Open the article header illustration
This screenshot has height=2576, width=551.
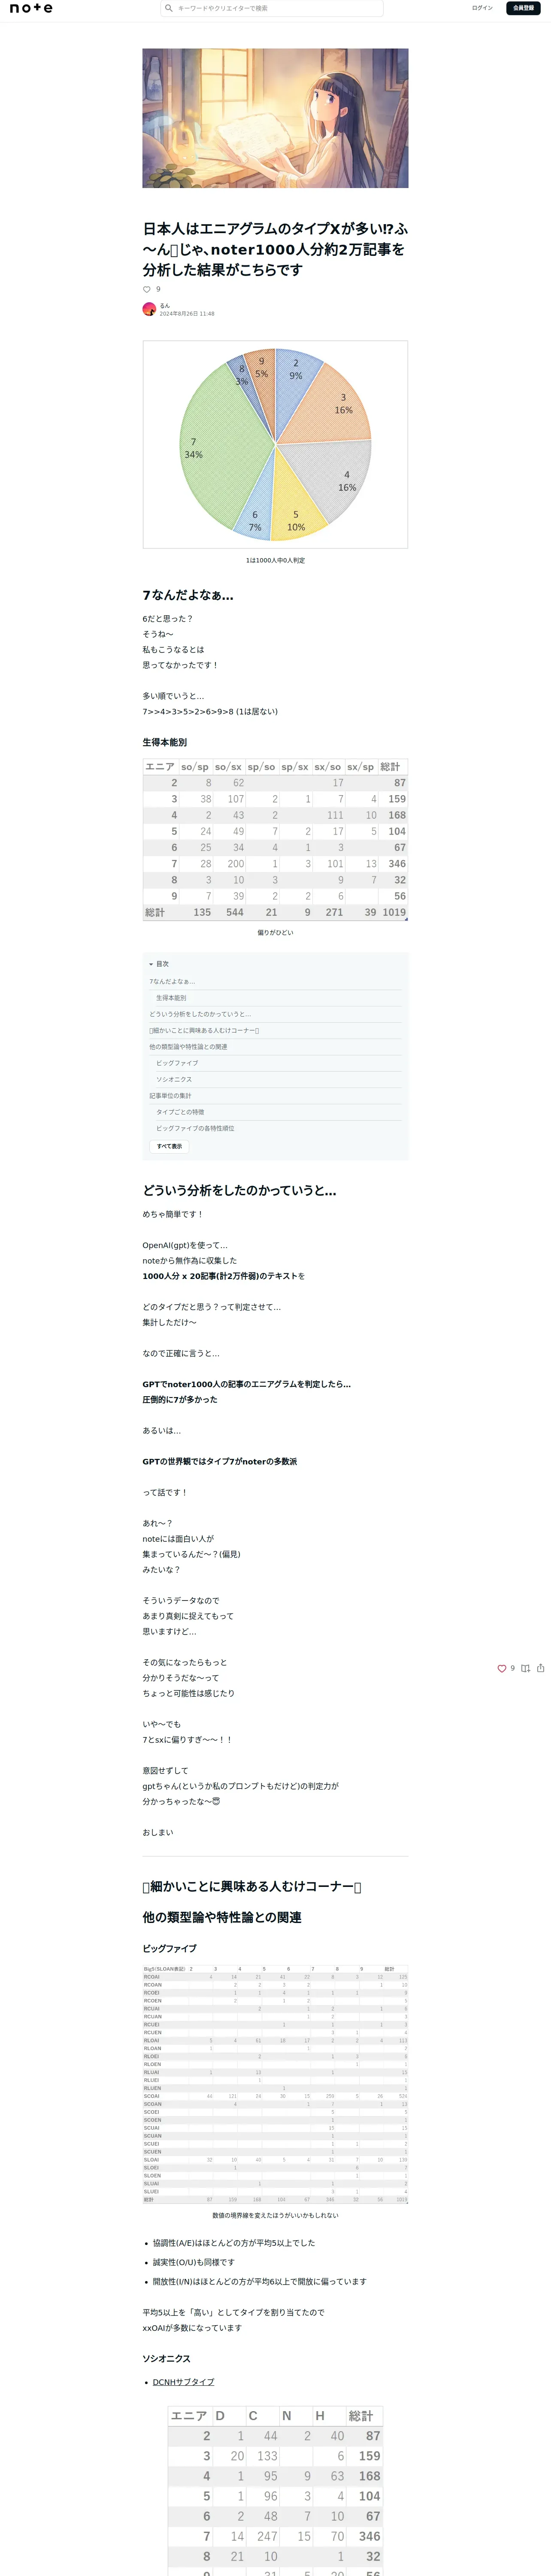(x=275, y=118)
